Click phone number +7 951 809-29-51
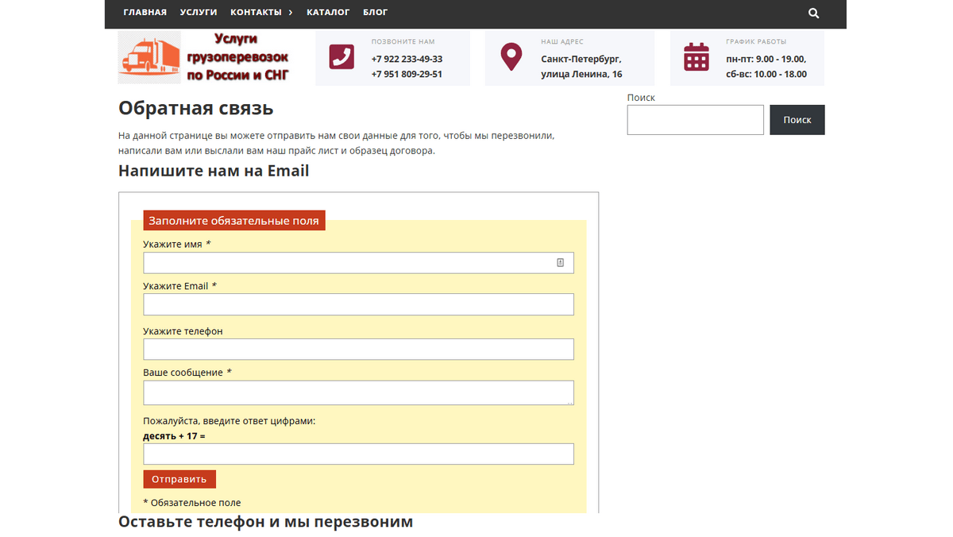This screenshot has width=953, height=537. 407,74
